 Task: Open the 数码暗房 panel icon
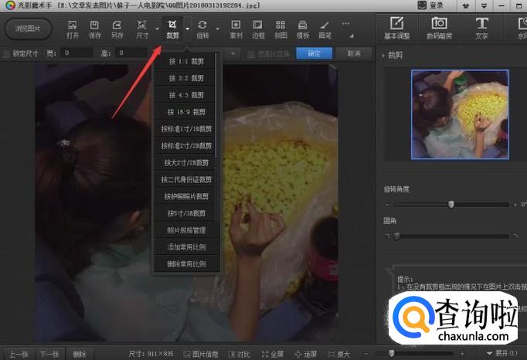(439, 28)
